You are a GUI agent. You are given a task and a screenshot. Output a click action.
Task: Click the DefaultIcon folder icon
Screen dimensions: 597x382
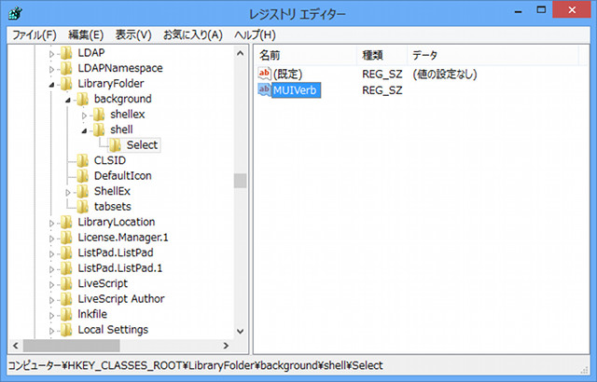(x=83, y=176)
